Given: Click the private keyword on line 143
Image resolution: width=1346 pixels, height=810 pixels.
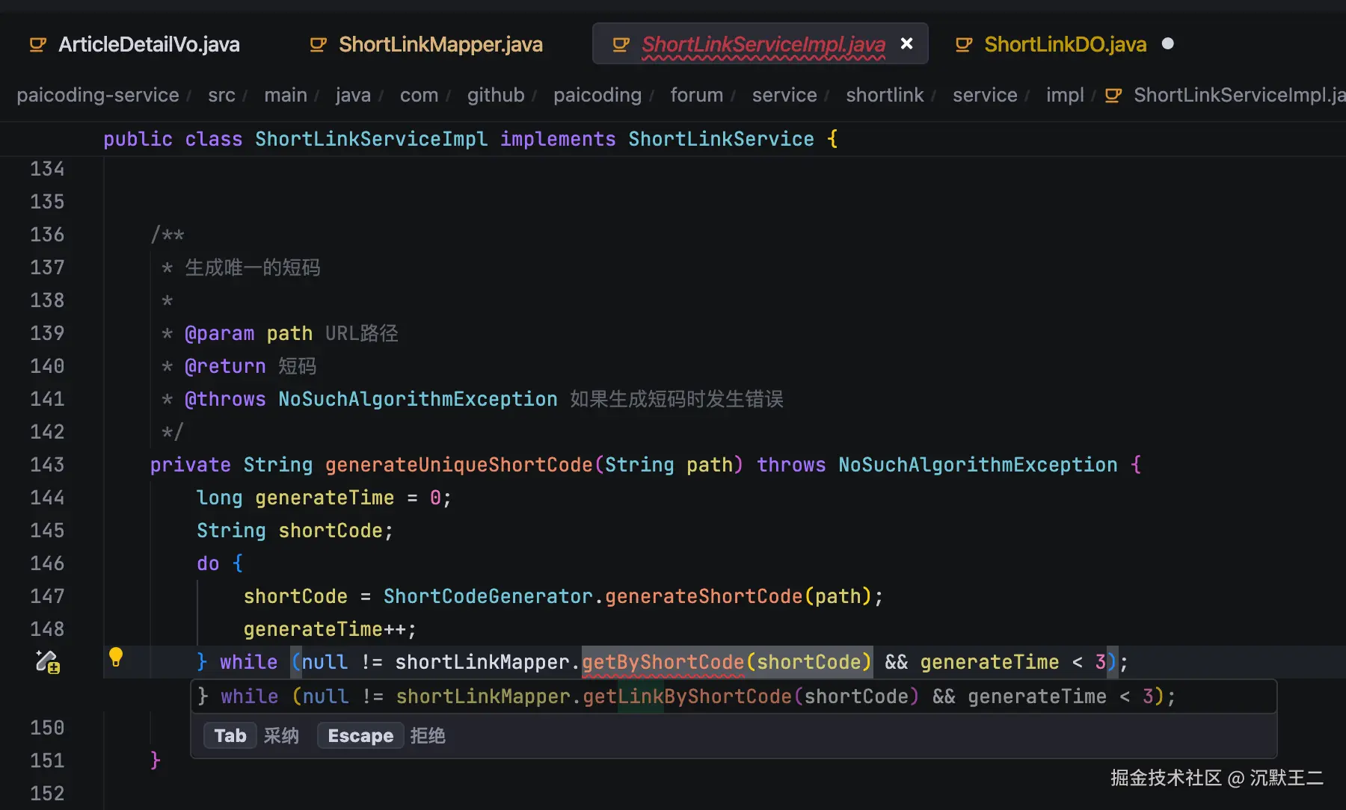Looking at the screenshot, I should point(191,465).
